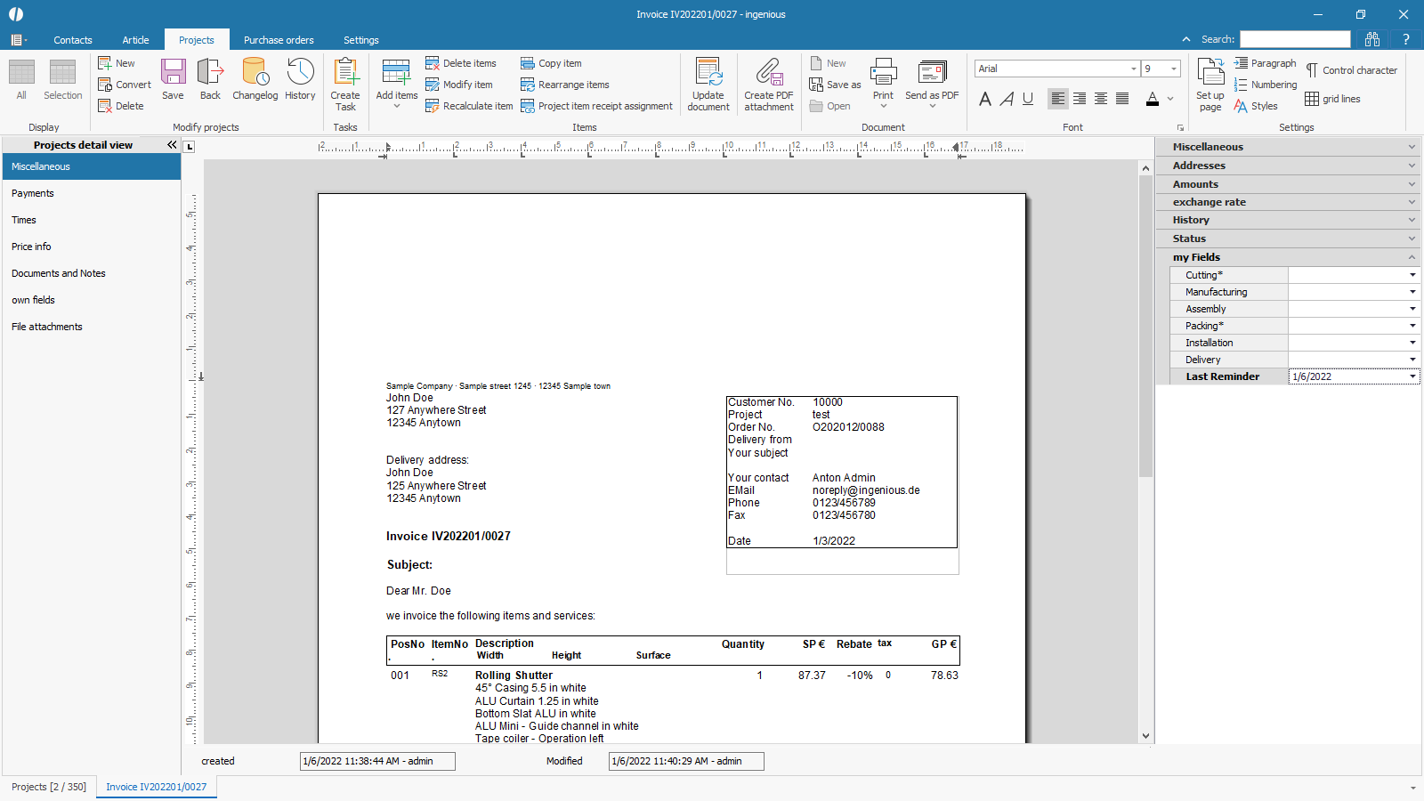Expand the Addresses section

pyautogui.click(x=1287, y=166)
